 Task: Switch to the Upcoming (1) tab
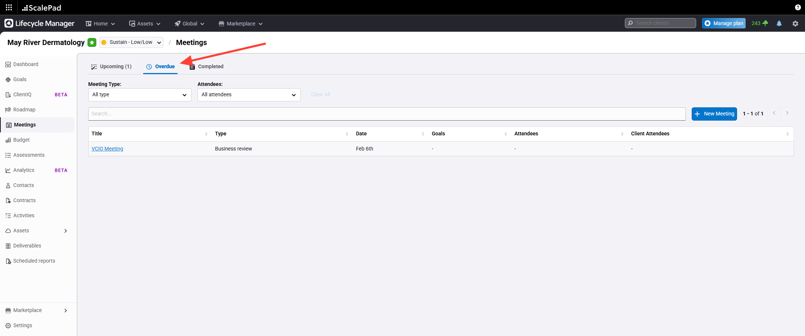111,66
